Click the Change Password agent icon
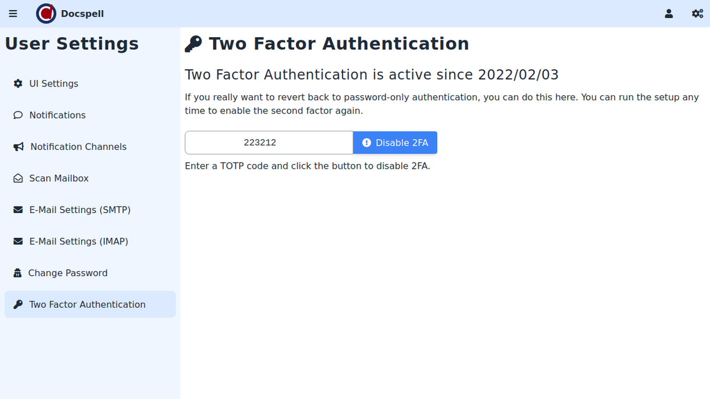Screen dimensions: 710x399 [18, 273]
